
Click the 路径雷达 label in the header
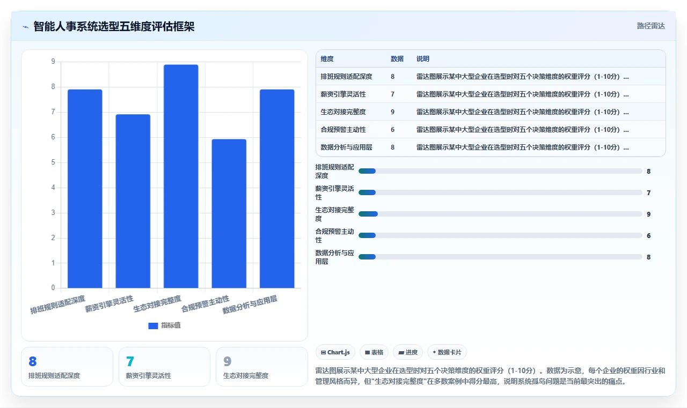point(651,26)
